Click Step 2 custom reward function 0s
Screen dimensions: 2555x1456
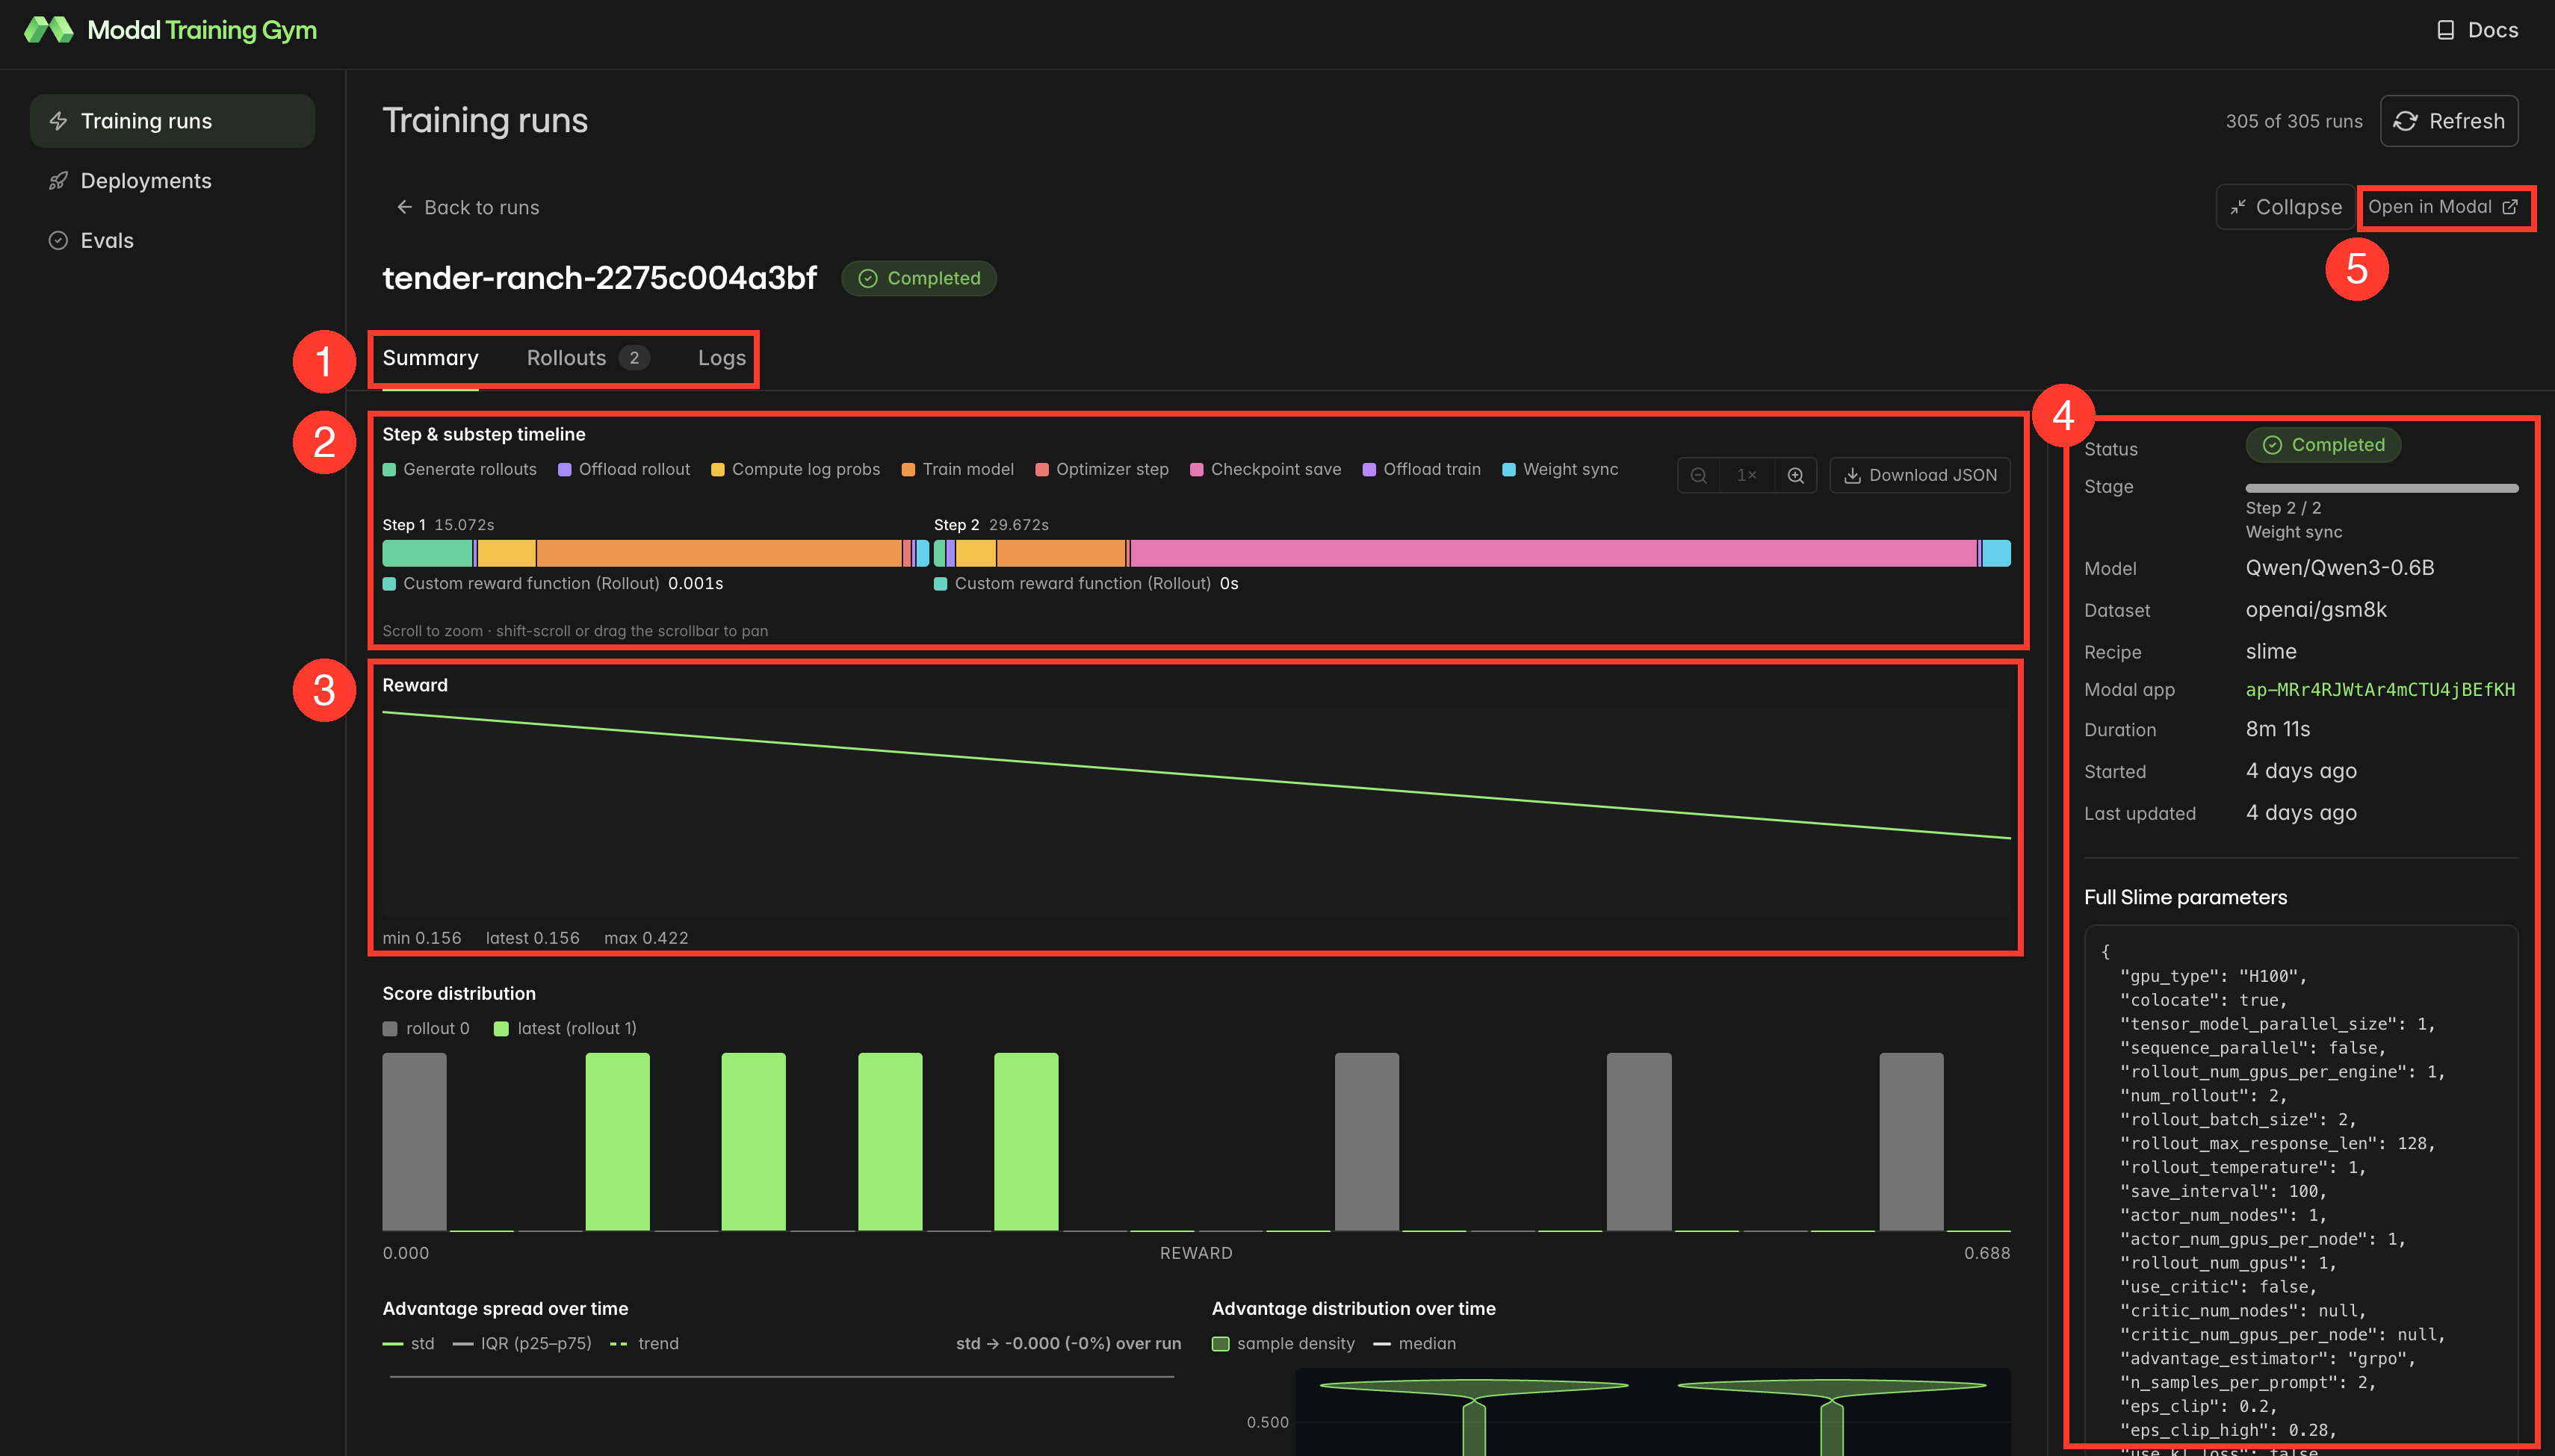point(1086,584)
